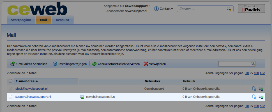Check the box next to plesk@cewebsupport.nl

tap(10, 89)
